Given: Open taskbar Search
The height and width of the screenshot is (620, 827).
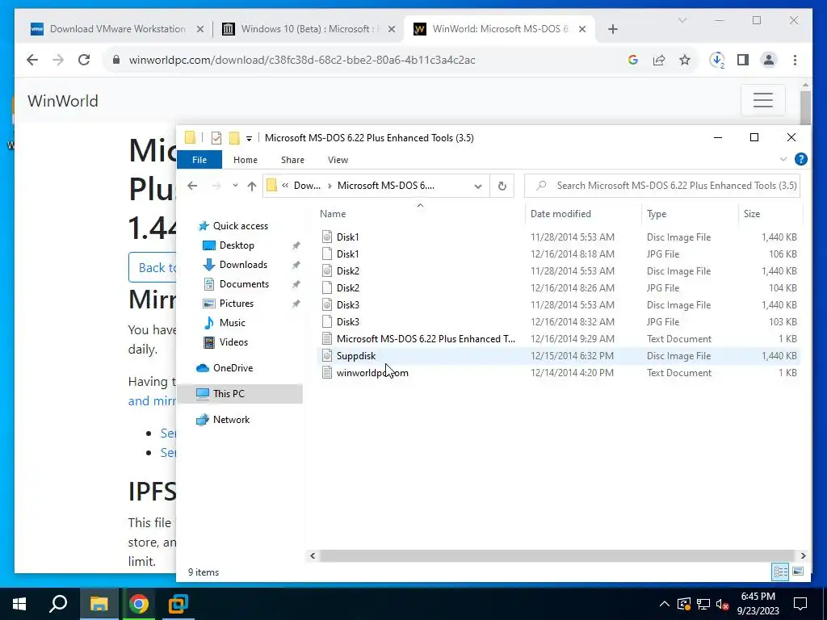Looking at the screenshot, I should (58, 604).
